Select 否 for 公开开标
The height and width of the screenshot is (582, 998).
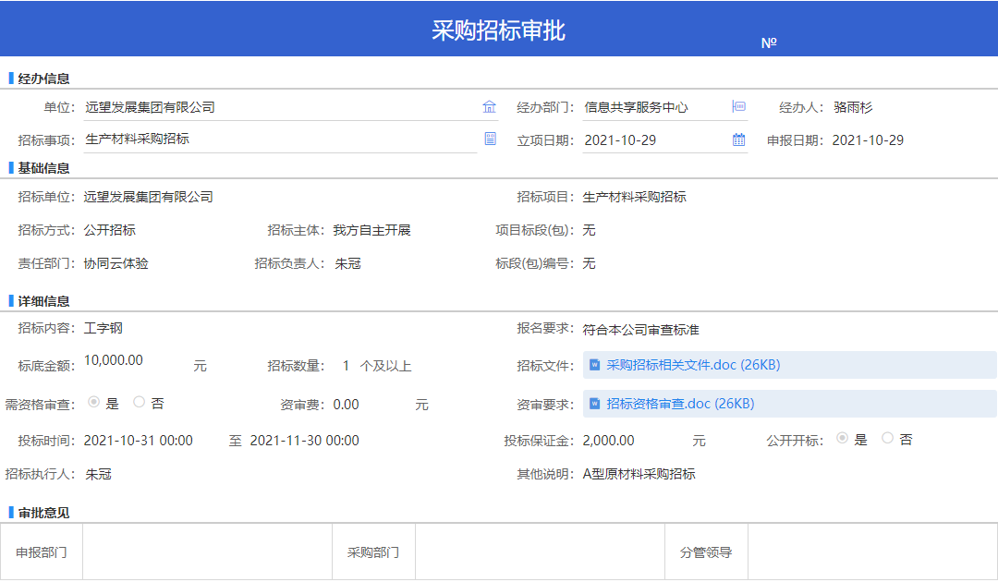[x=887, y=438]
